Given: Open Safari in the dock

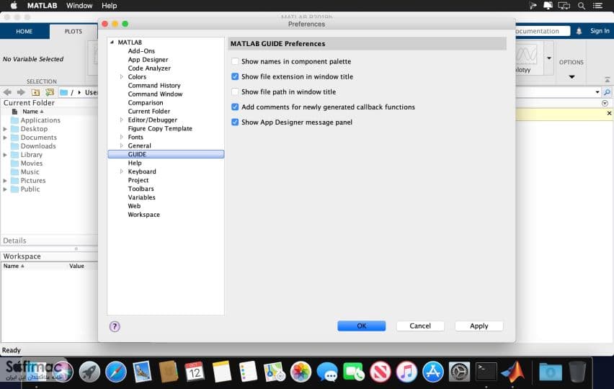Looking at the screenshot, I should tap(116, 372).
